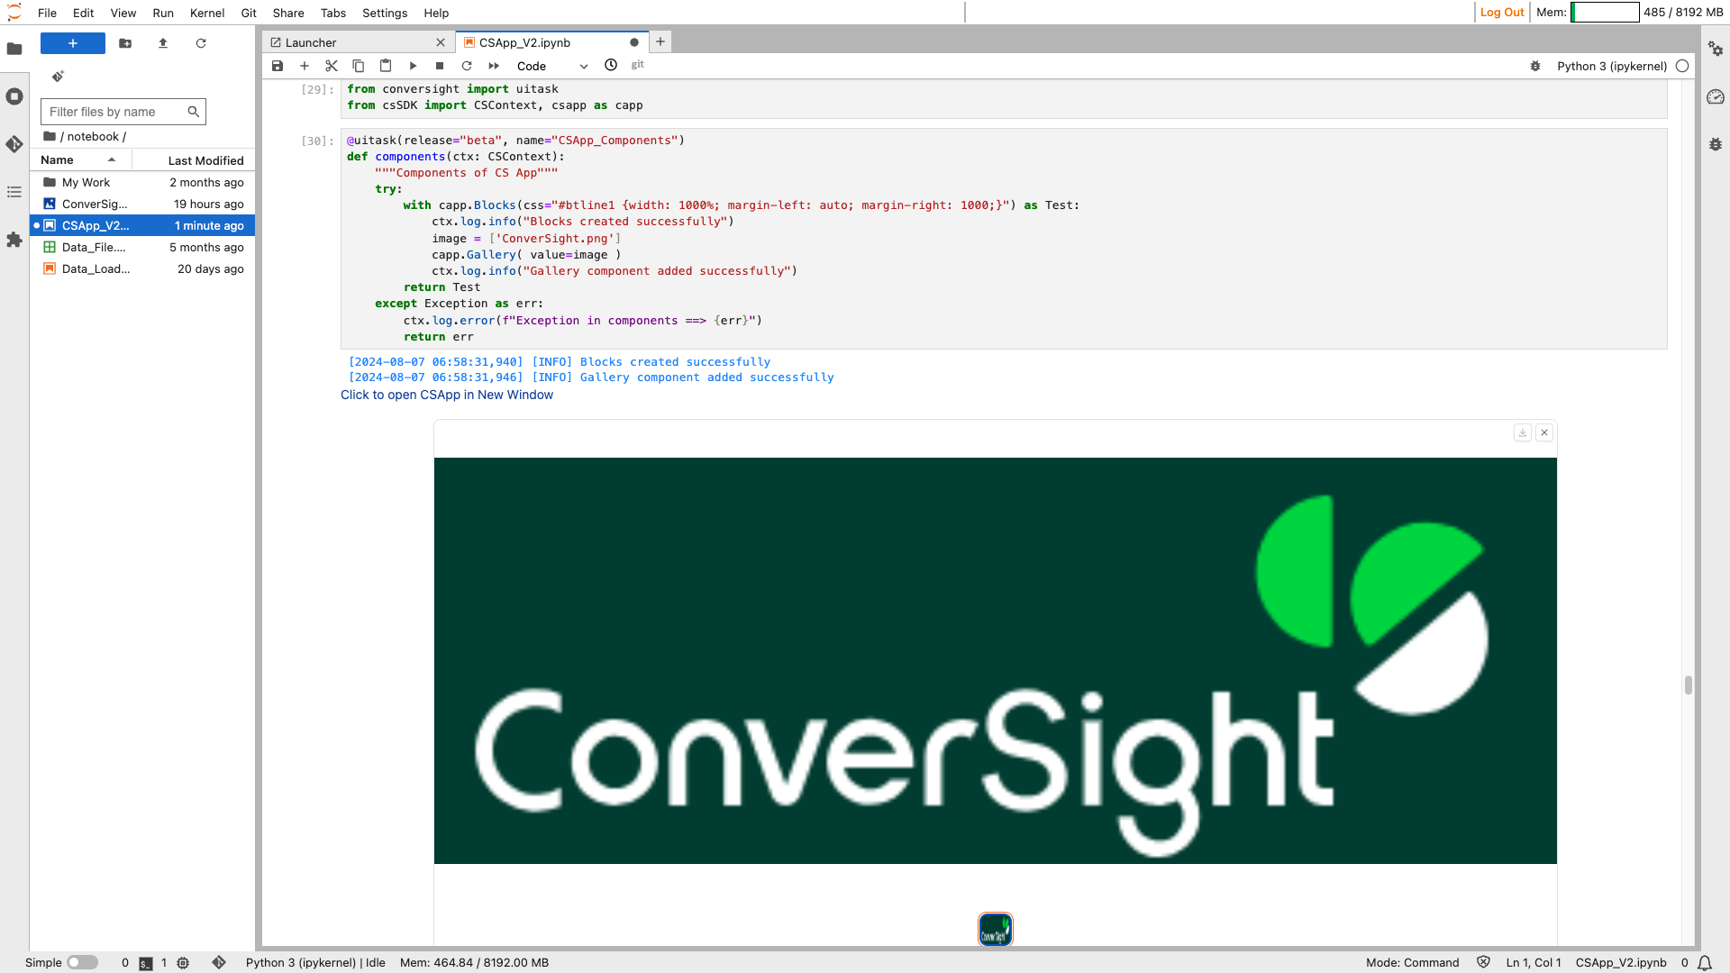Open the dashboard gauge icon in right sidebar

[x=1716, y=96]
